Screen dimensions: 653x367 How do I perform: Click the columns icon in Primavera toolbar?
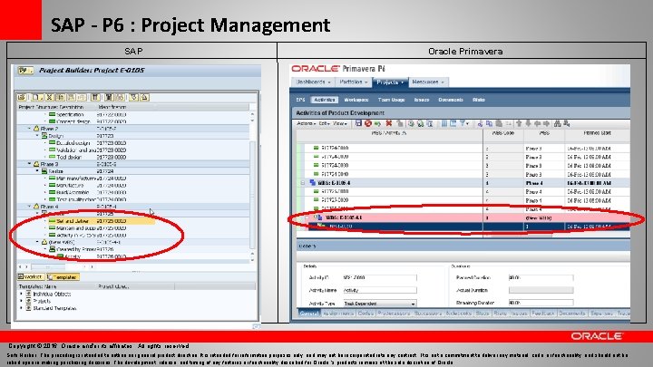(x=444, y=123)
